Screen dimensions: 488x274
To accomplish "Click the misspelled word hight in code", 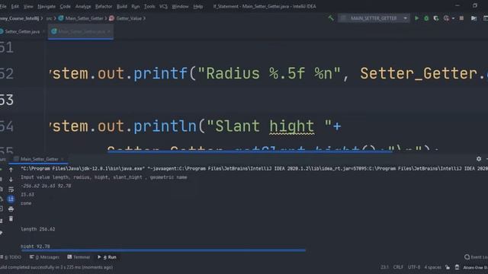I will point(291,126).
